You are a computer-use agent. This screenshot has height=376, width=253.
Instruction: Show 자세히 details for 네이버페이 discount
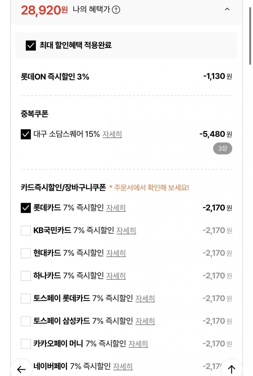click(123, 366)
